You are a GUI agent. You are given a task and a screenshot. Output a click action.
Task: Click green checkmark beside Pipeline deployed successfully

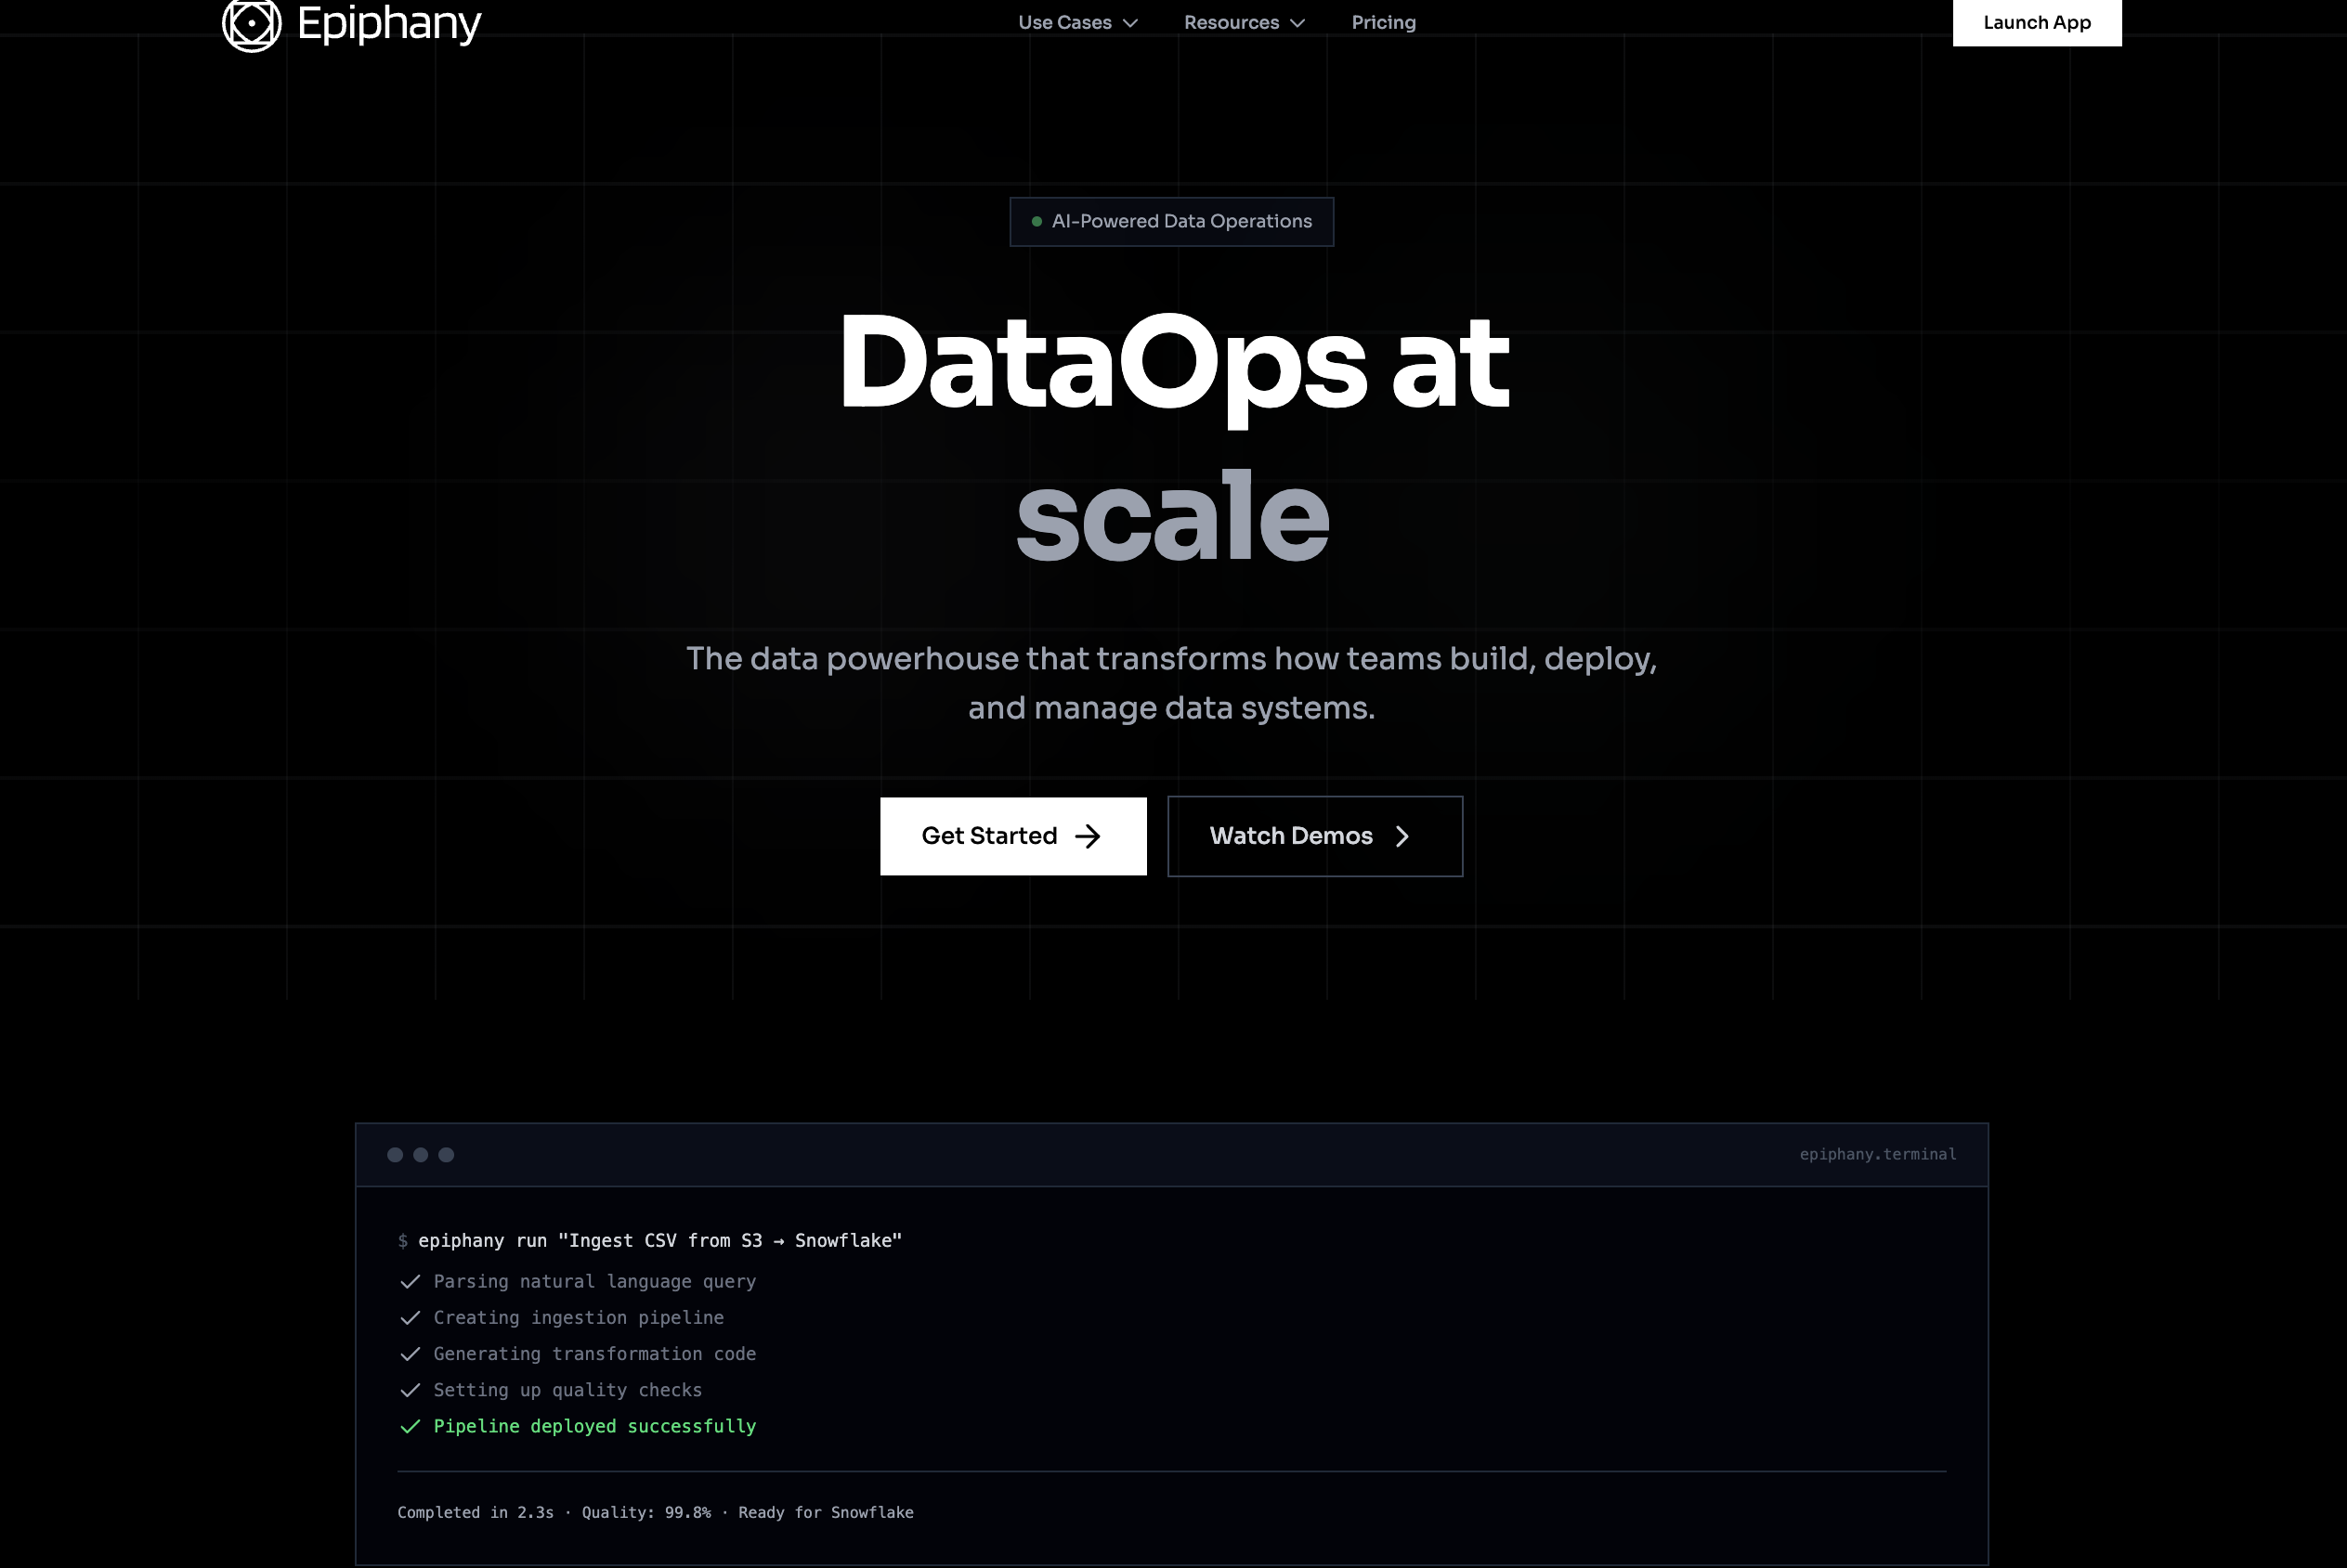411,1426
